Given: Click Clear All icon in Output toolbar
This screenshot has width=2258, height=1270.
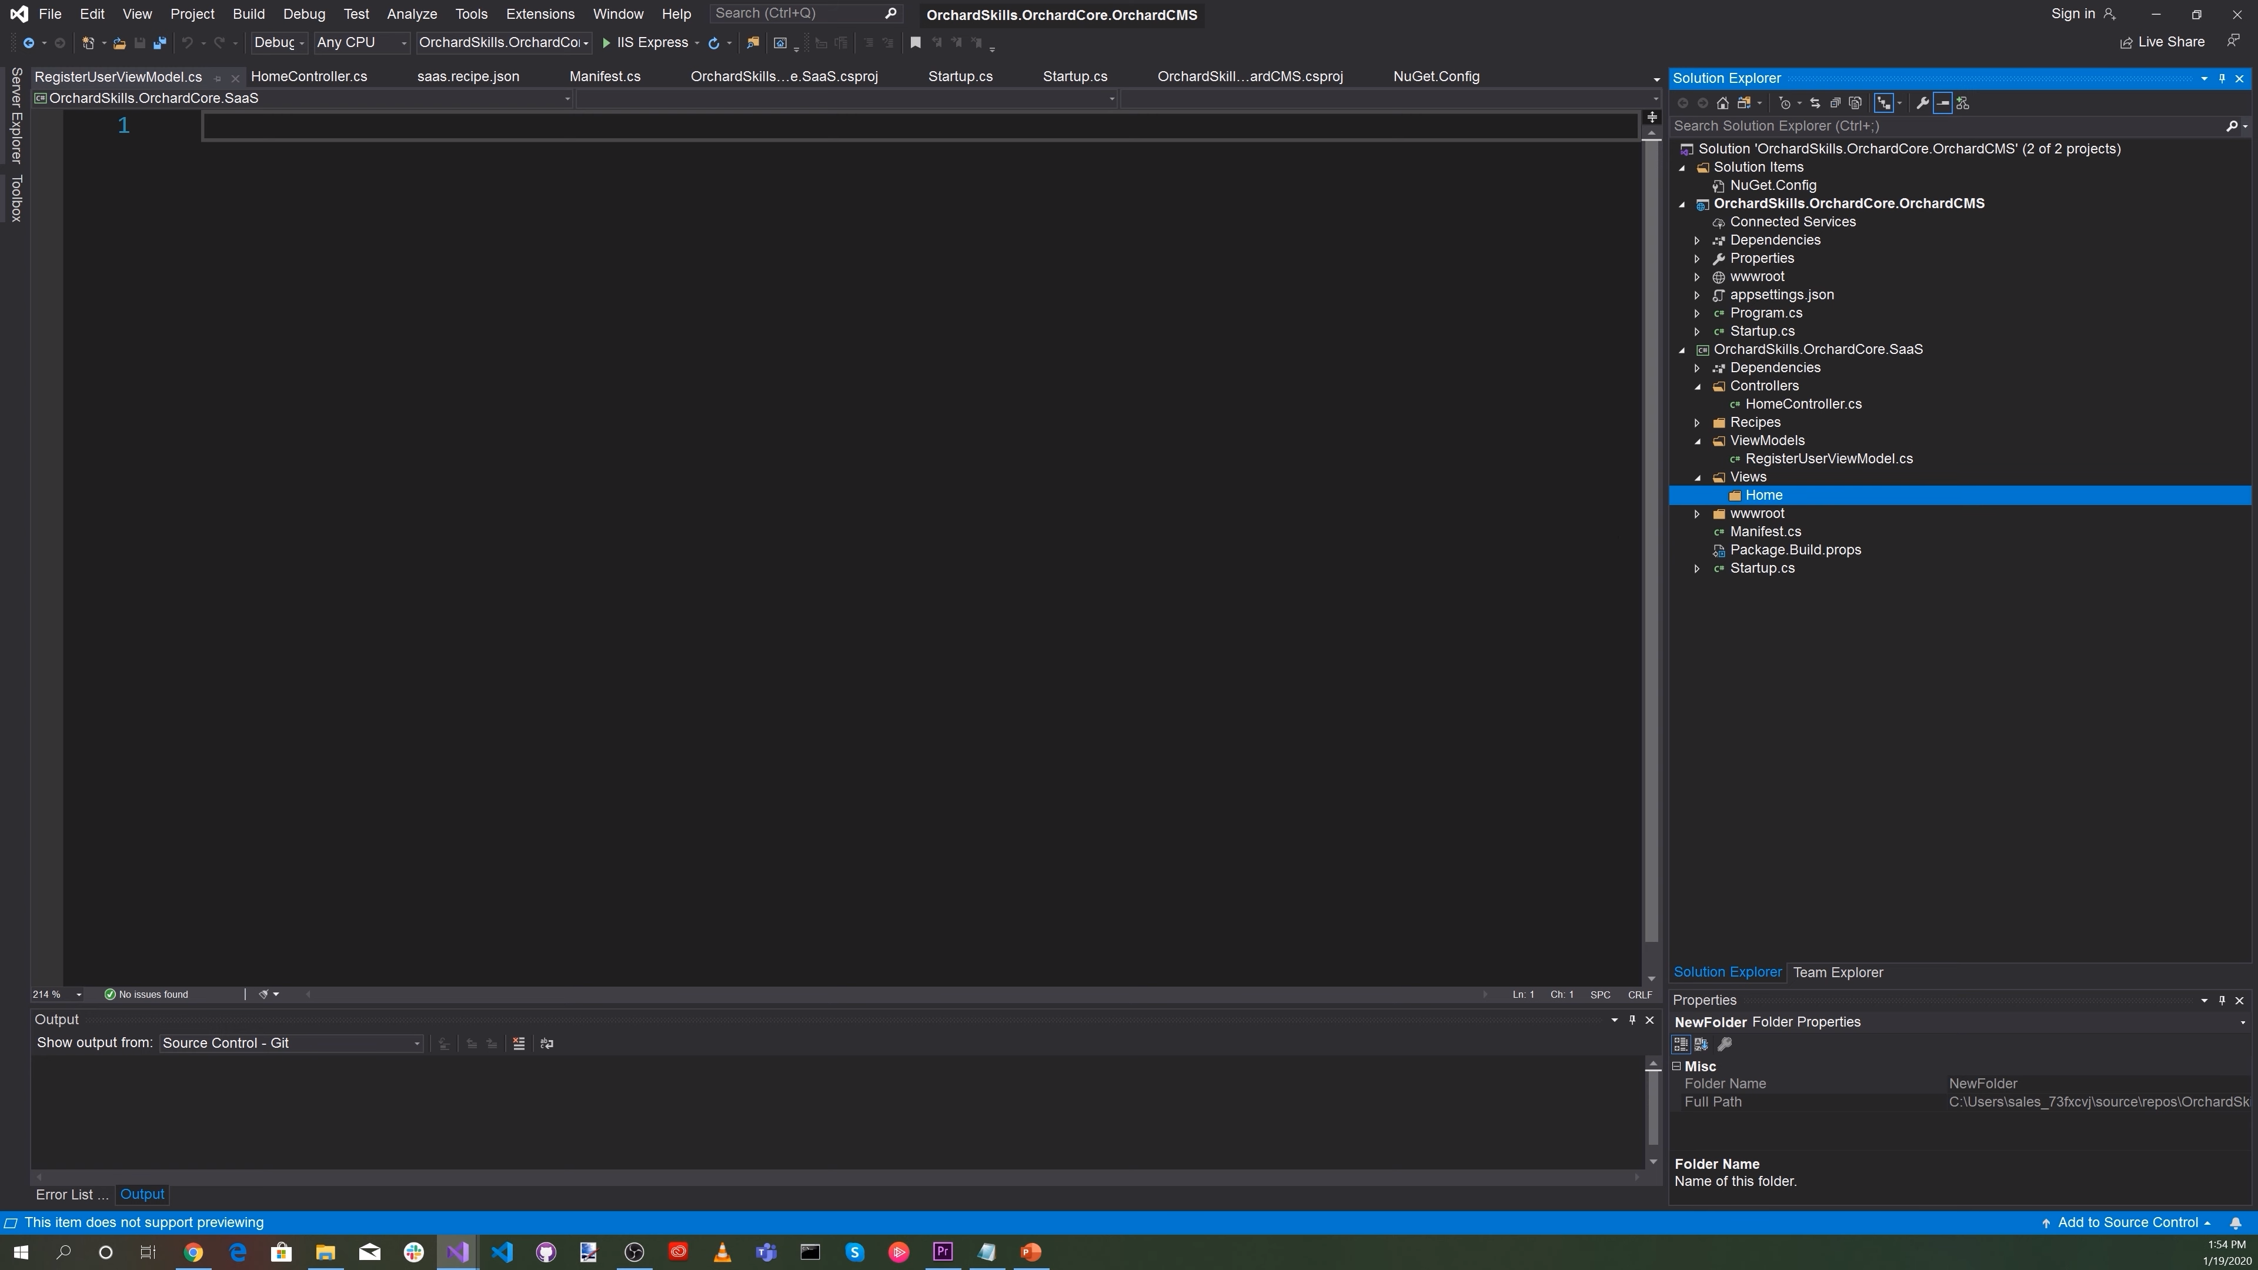Looking at the screenshot, I should (519, 1044).
